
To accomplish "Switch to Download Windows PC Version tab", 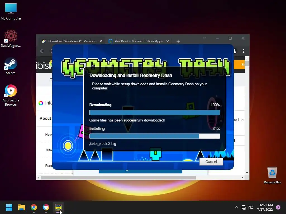I will [x=71, y=41].
